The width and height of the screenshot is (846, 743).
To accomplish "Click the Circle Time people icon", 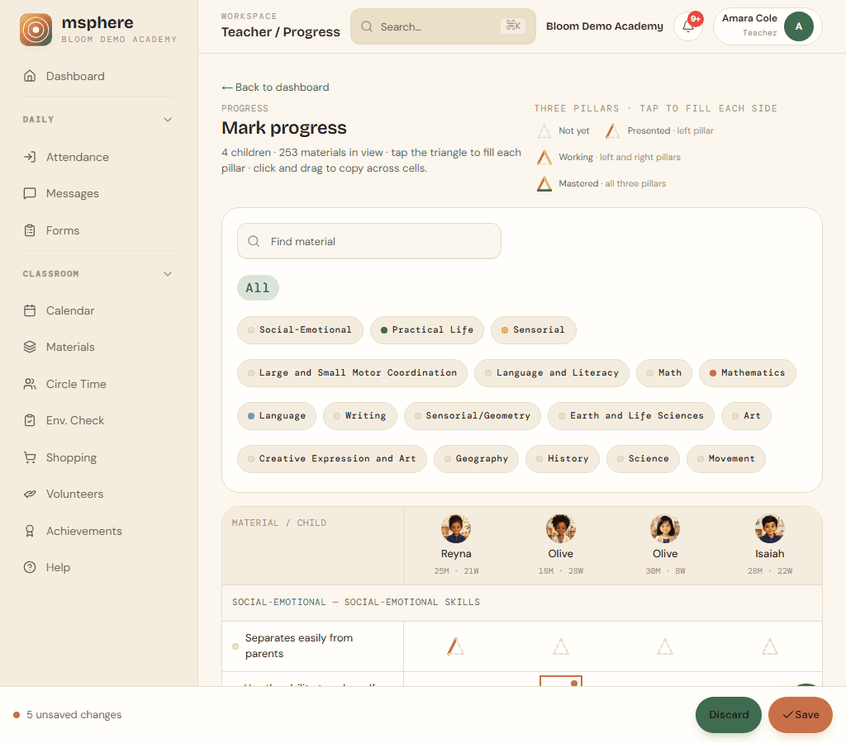I will [x=30, y=384].
